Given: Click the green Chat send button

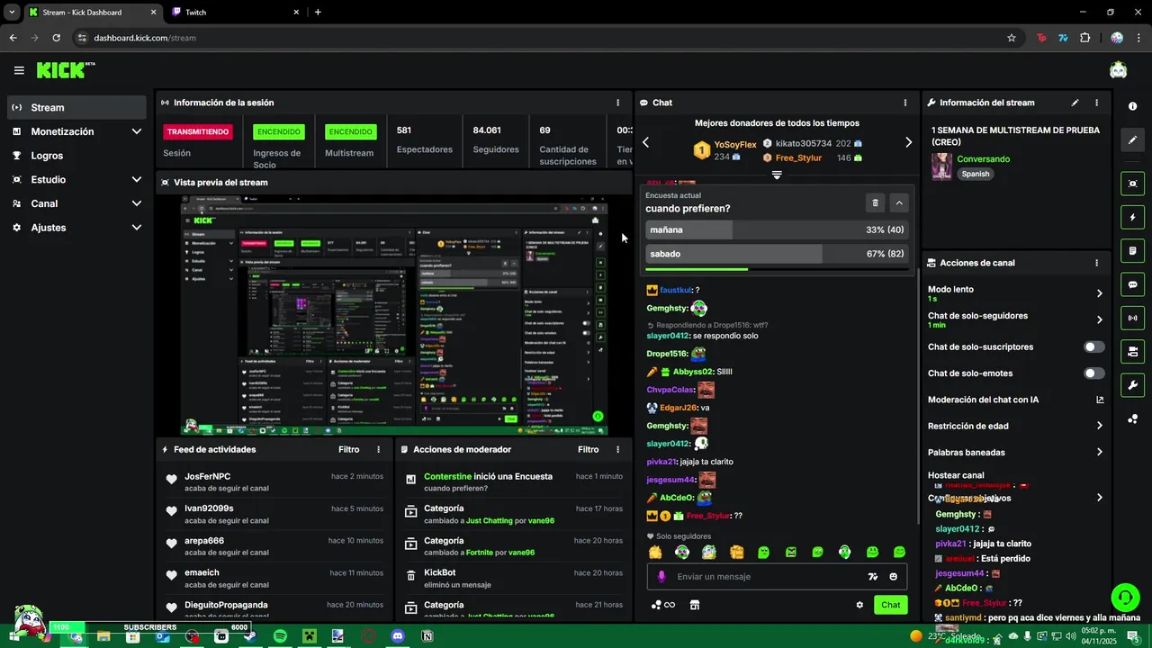Looking at the screenshot, I should point(890,605).
